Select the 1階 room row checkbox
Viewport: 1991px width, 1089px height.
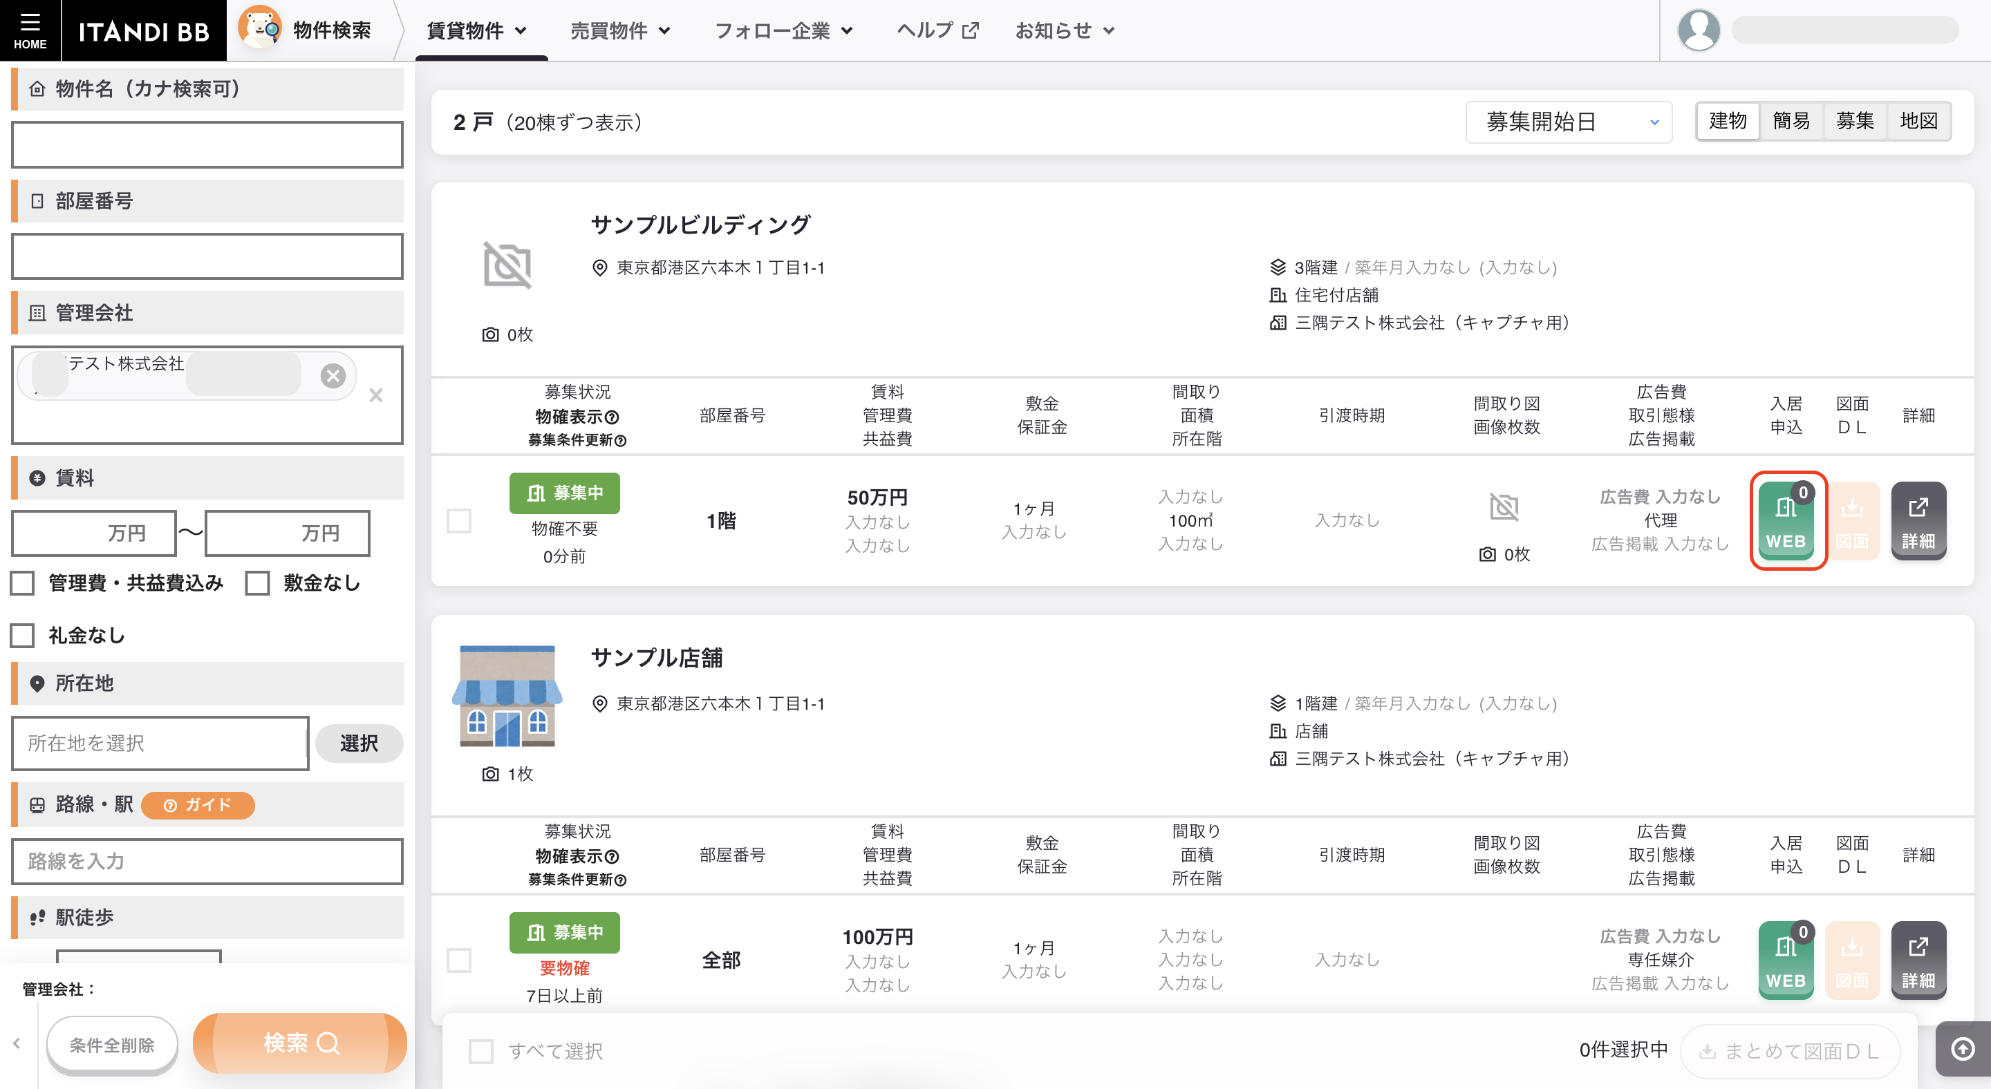tap(459, 520)
